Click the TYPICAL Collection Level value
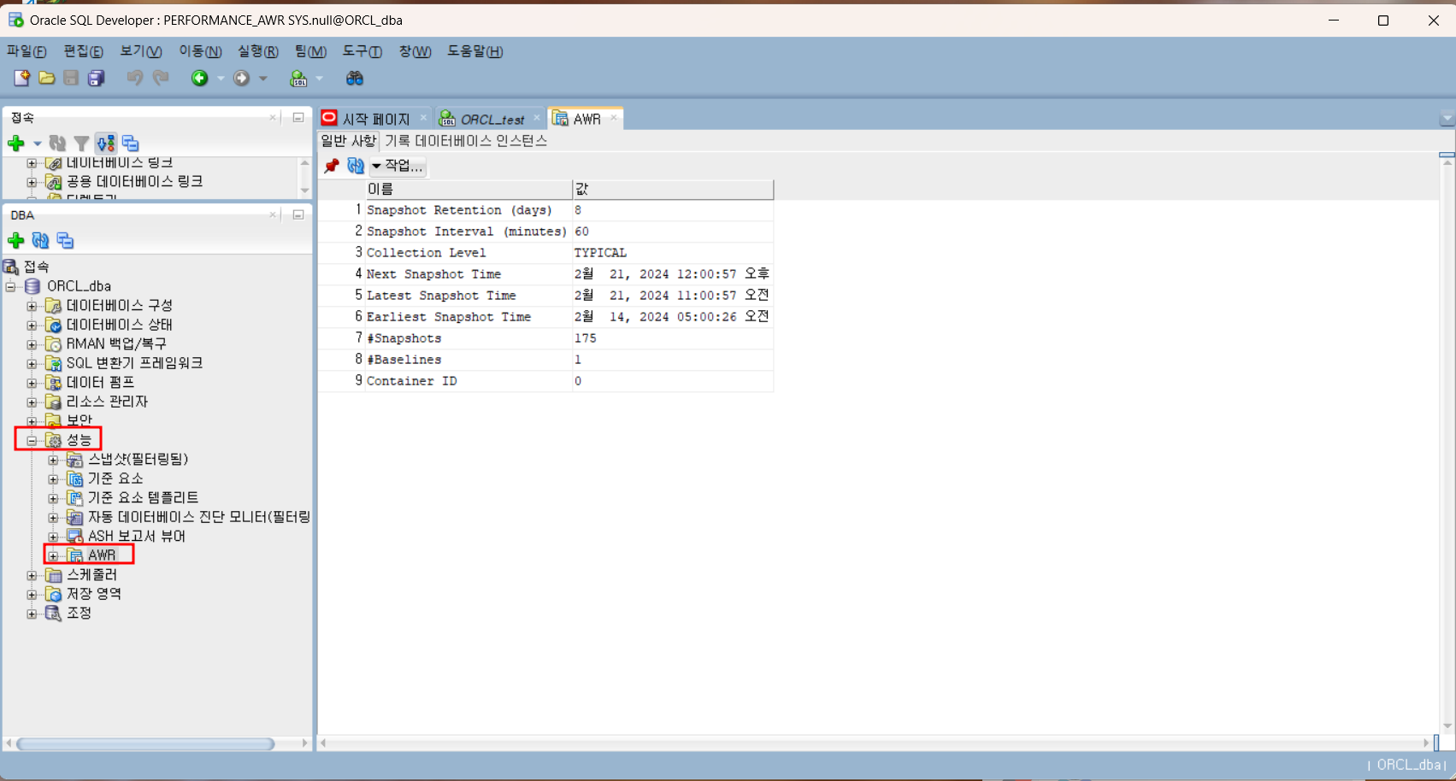Viewport: 1456px width, 781px height. click(x=600, y=253)
